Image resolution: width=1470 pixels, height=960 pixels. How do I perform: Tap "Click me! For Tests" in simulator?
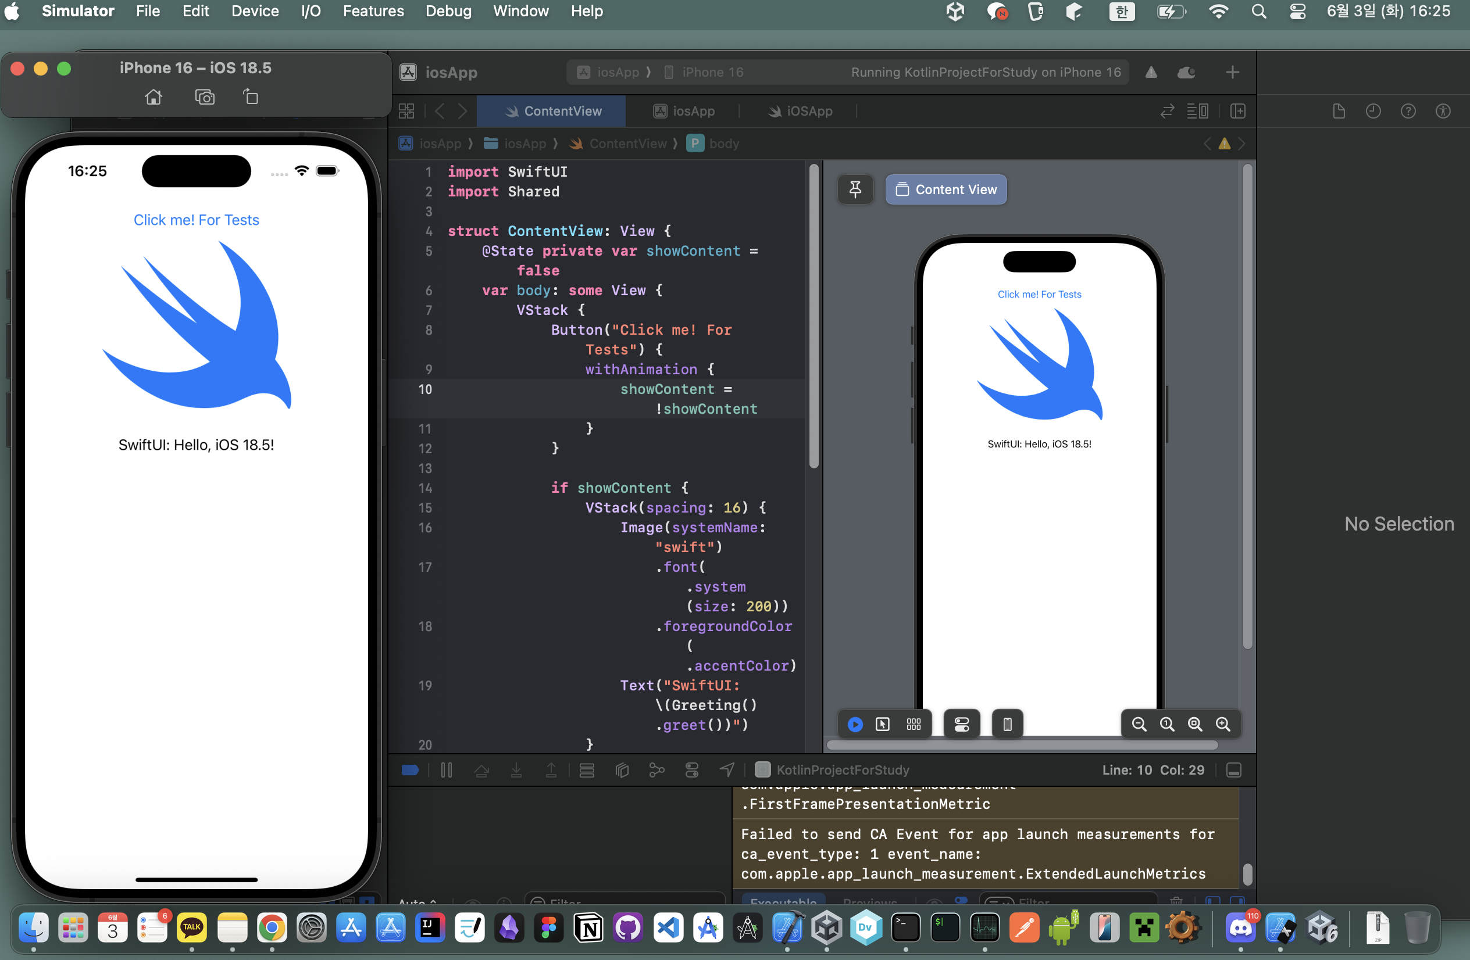[x=197, y=220]
